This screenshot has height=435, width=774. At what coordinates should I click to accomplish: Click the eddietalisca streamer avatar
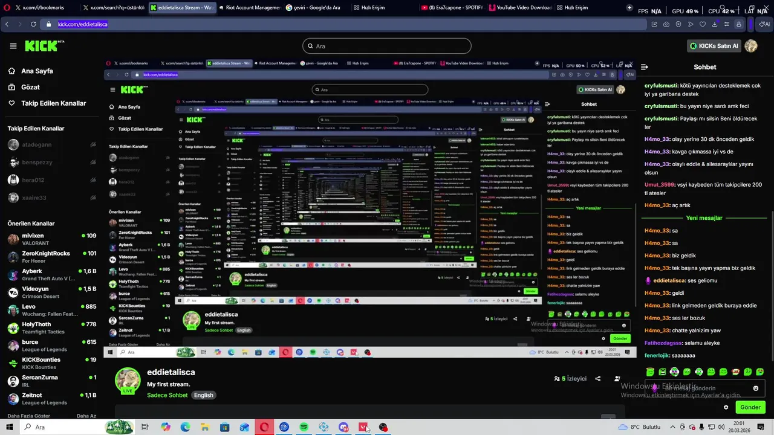128,380
